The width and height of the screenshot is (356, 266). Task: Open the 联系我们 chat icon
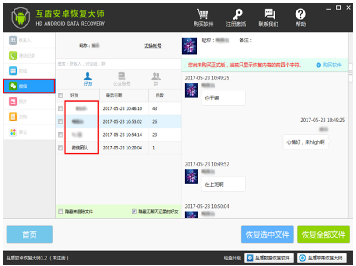[x=270, y=15]
